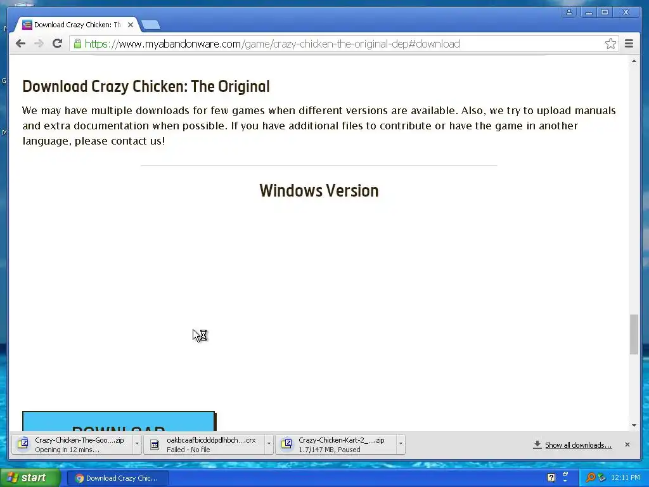Reload the current page
The image size is (649, 487).
(57, 44)
